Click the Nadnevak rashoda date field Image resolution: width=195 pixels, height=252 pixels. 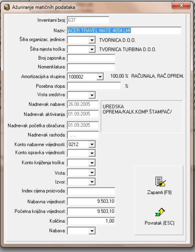(x=83, y=135)
